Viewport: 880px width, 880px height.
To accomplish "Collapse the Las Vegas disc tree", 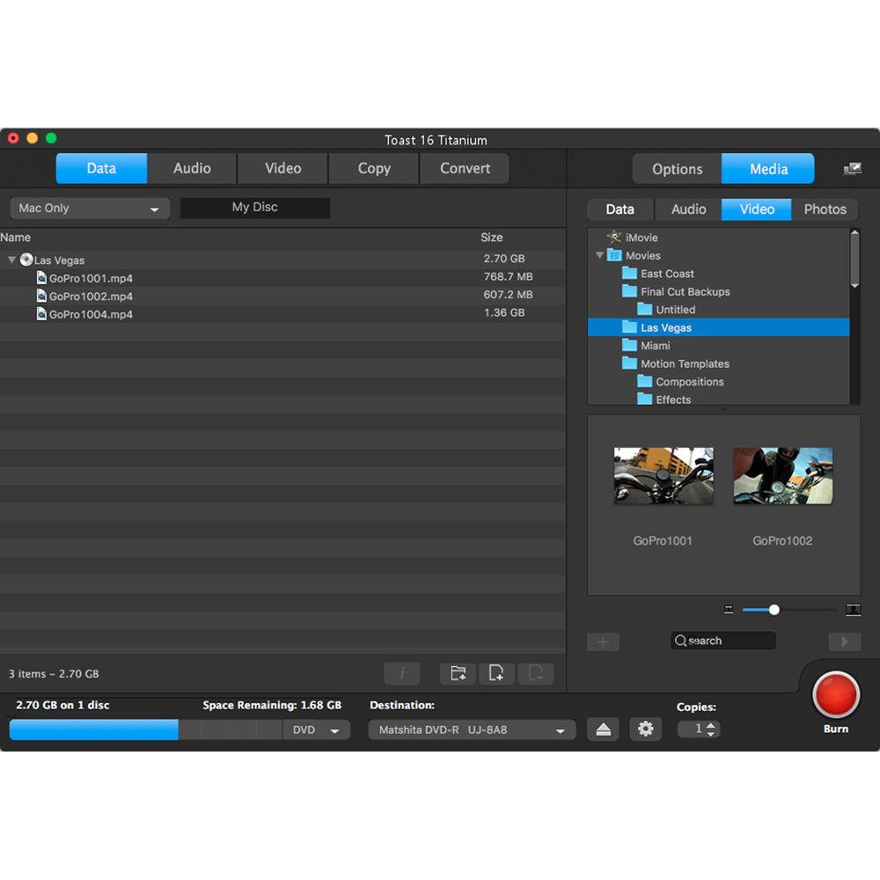I will [x=11, y=260].
